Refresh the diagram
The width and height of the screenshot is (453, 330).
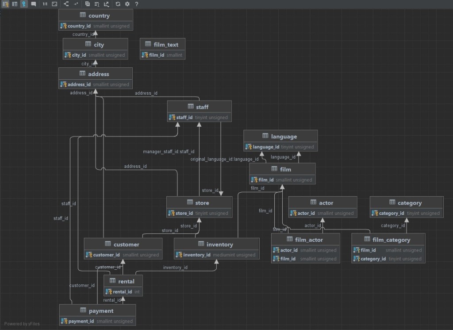[x=118, y=4]
